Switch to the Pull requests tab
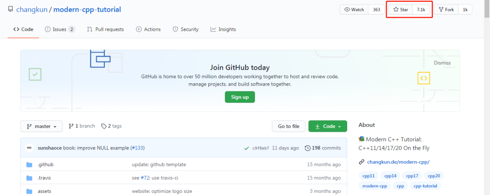The image size is (490, 195). tap(105, 29)
